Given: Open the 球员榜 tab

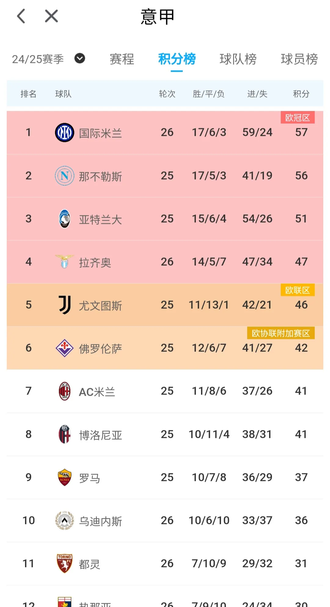Looking at the screenshot, I should tap(299, 59).
